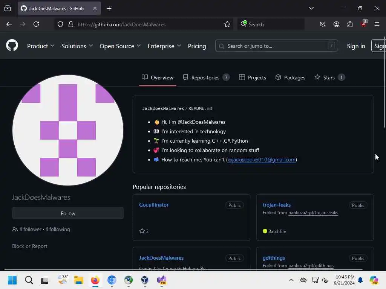
Task: Click the Chrome Canary globe taskbar icon
Action: (128, 280)
